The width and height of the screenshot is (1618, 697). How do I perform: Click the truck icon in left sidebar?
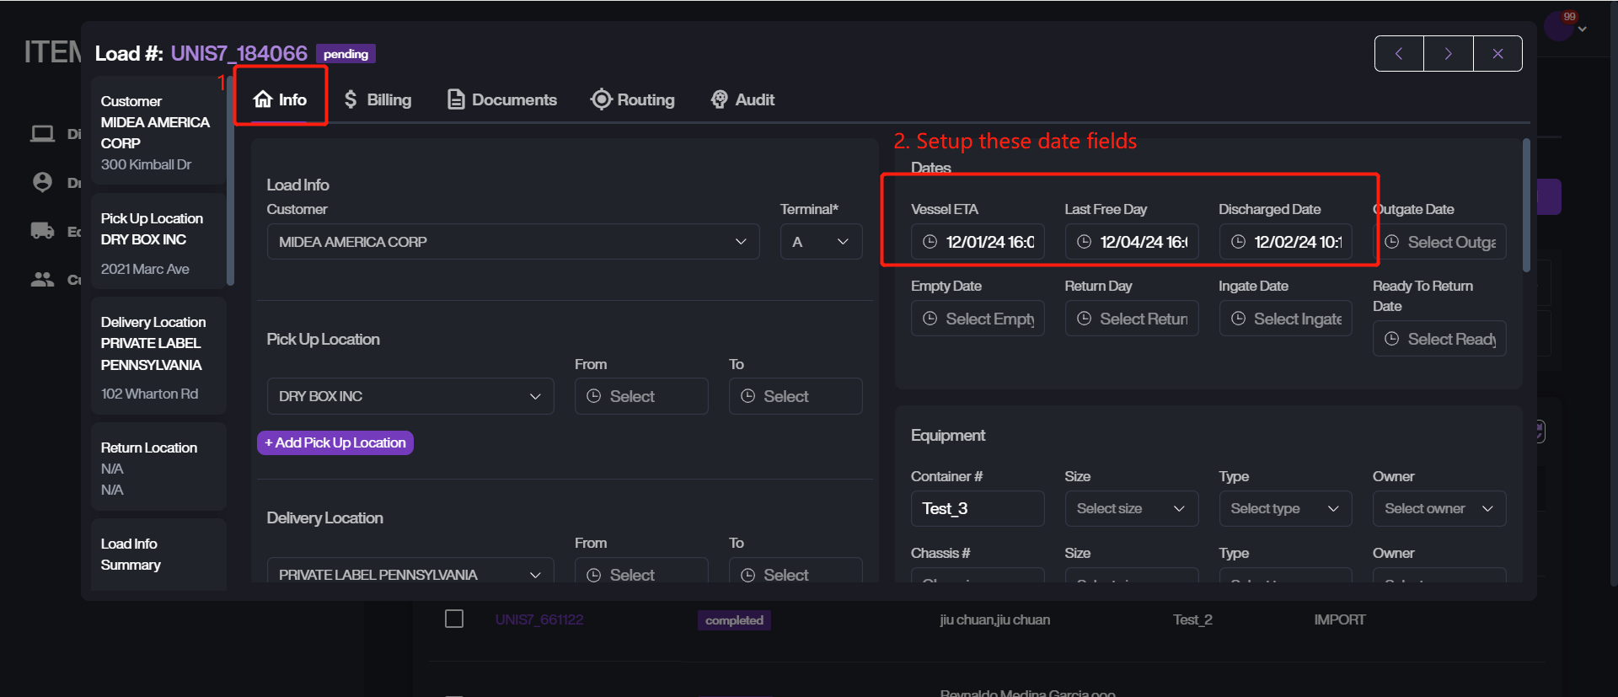coord(42,231)
